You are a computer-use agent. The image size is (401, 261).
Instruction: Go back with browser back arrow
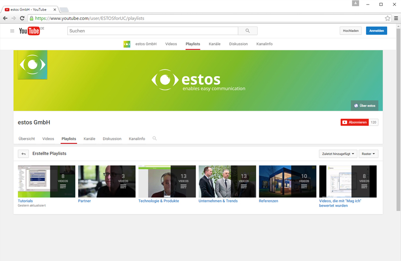click(5, 18)
